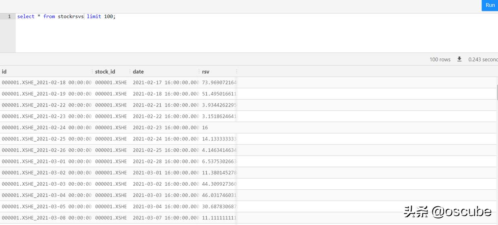Select date cell 2021-03-02 16:00:00.000

(x=166, y=184)
